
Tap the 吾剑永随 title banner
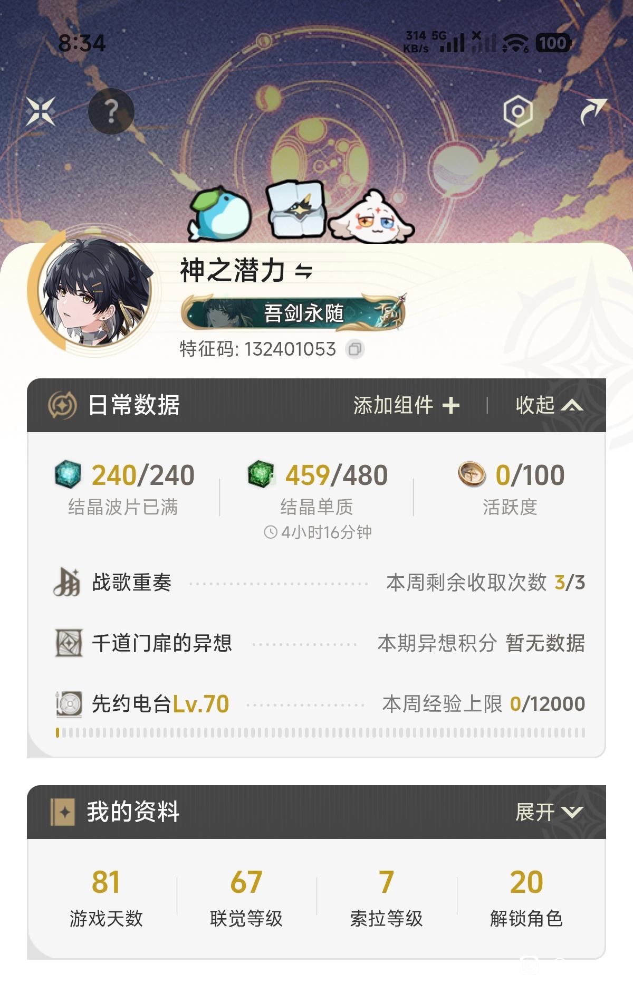(x=293, y=312)
